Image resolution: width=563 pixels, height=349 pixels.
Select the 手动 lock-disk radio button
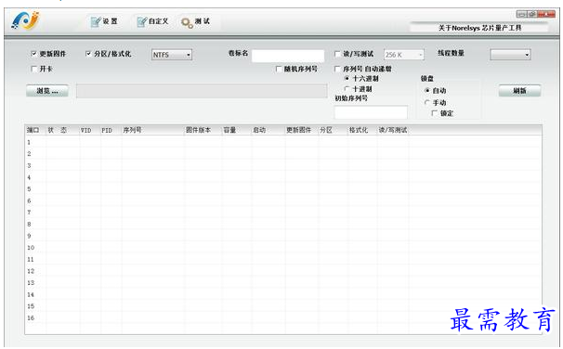coord(427,102)
